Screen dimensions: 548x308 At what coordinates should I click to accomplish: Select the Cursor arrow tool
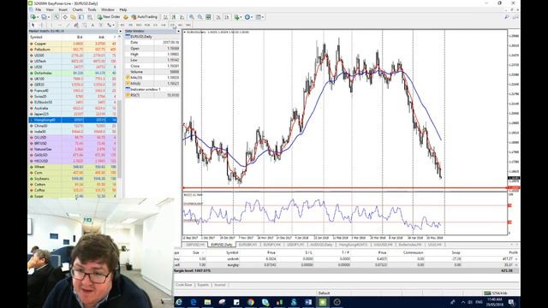tap(33, 25)
